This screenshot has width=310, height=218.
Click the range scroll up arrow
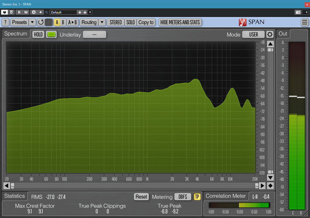[x=270, y=44]
